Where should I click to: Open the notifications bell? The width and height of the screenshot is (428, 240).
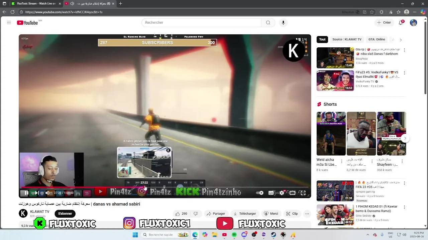click(x=401, y=23)
